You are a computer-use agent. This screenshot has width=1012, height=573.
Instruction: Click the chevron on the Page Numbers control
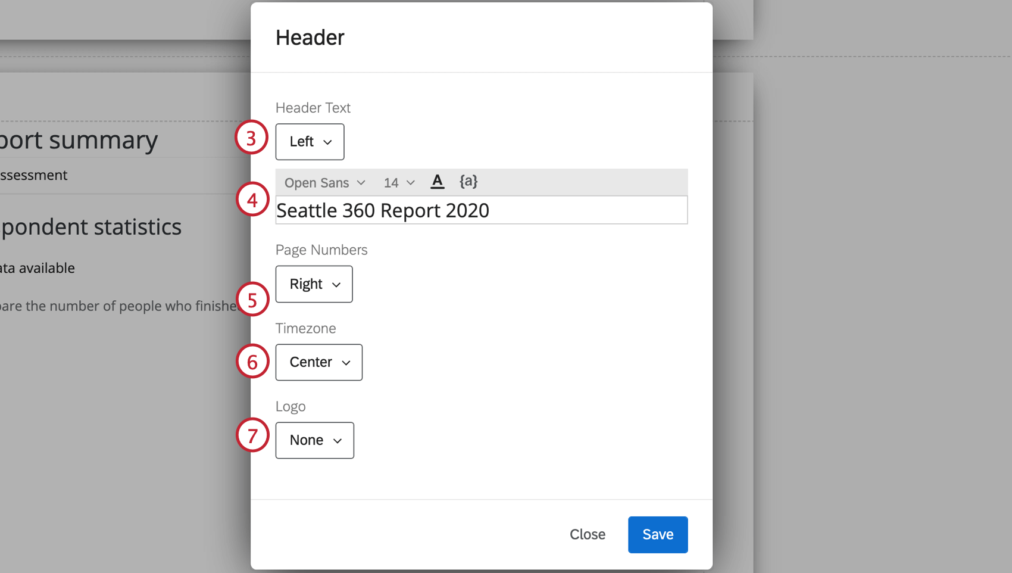(336, 284)
